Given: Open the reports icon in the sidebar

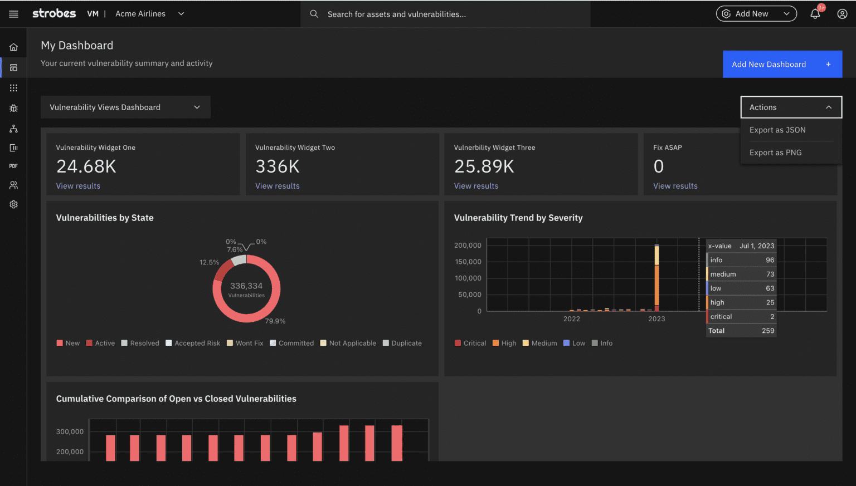Looking at the screenshot, I should [13, 148].
